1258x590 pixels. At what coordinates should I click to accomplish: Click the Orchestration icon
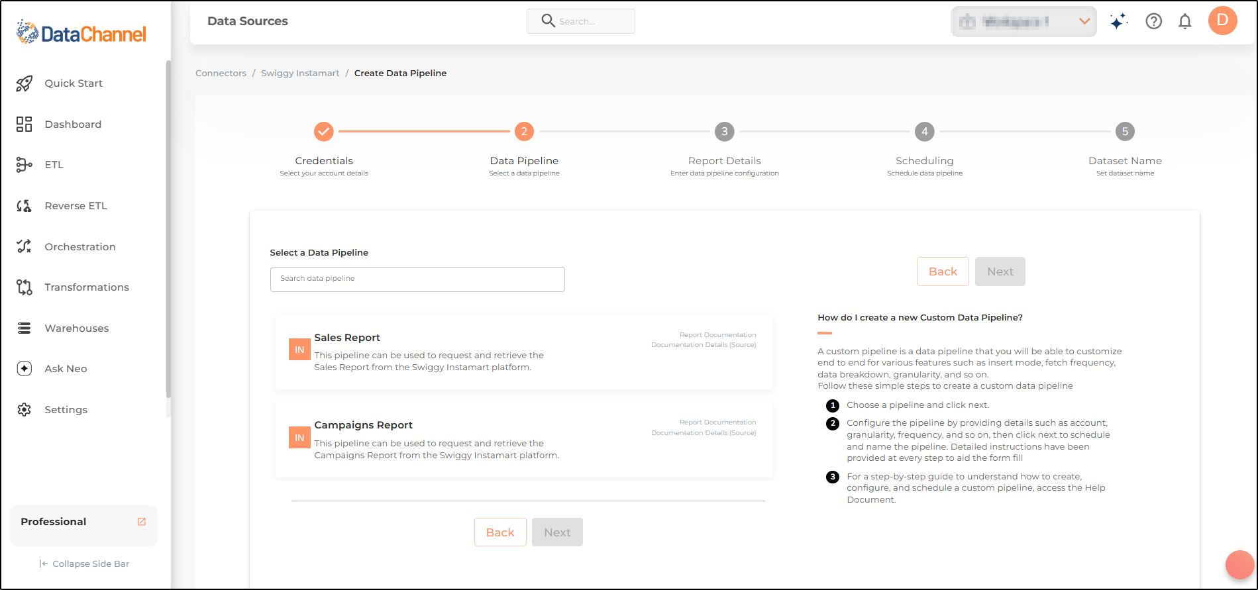pos(25,246)
